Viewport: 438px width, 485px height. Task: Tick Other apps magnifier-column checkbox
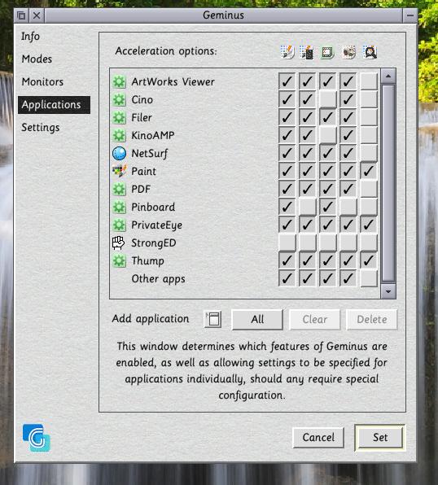tap(368, 278)
